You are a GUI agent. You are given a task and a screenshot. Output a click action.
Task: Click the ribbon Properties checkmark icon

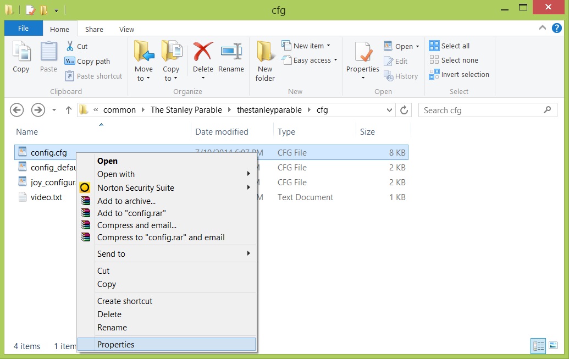pos(363,52)
